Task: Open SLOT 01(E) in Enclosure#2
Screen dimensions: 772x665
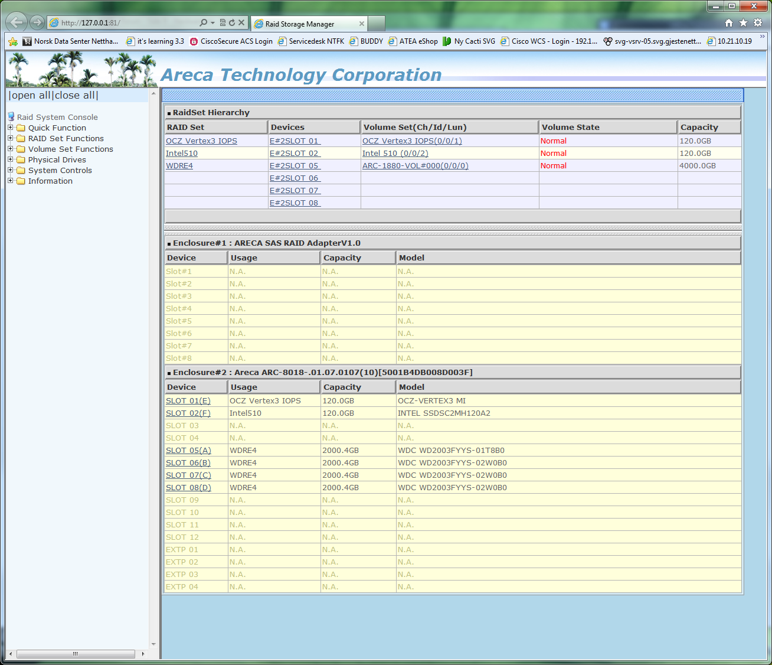Action: [x=188, y=400]
